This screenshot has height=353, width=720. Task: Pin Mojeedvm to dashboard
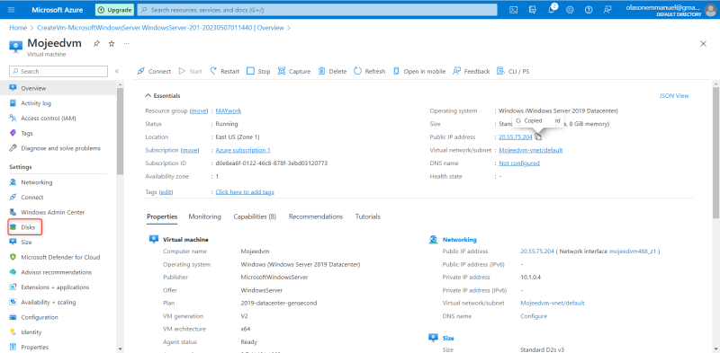tap(96, 43)
